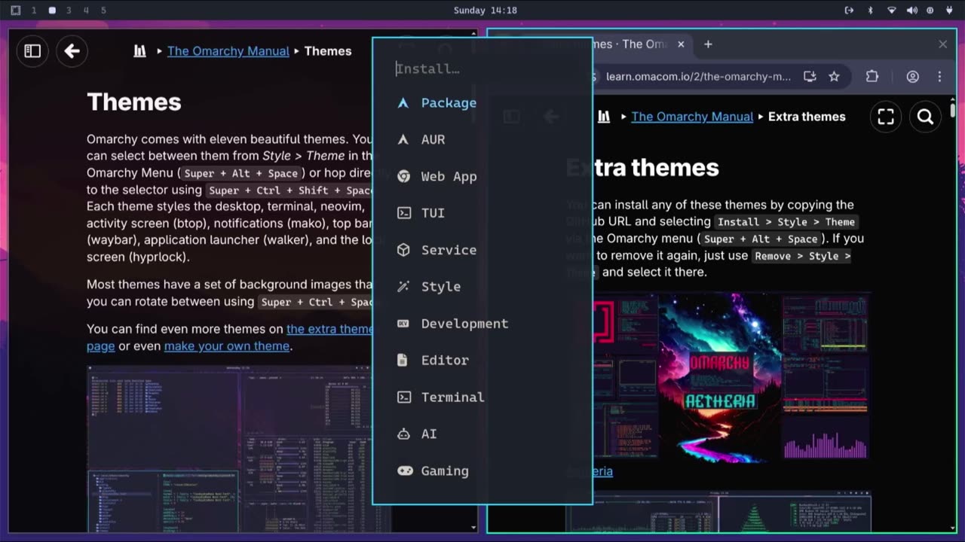Open the Chrome profile avatar icon
The height and width of the screenshot is (542, 965).
coord(912,76)
